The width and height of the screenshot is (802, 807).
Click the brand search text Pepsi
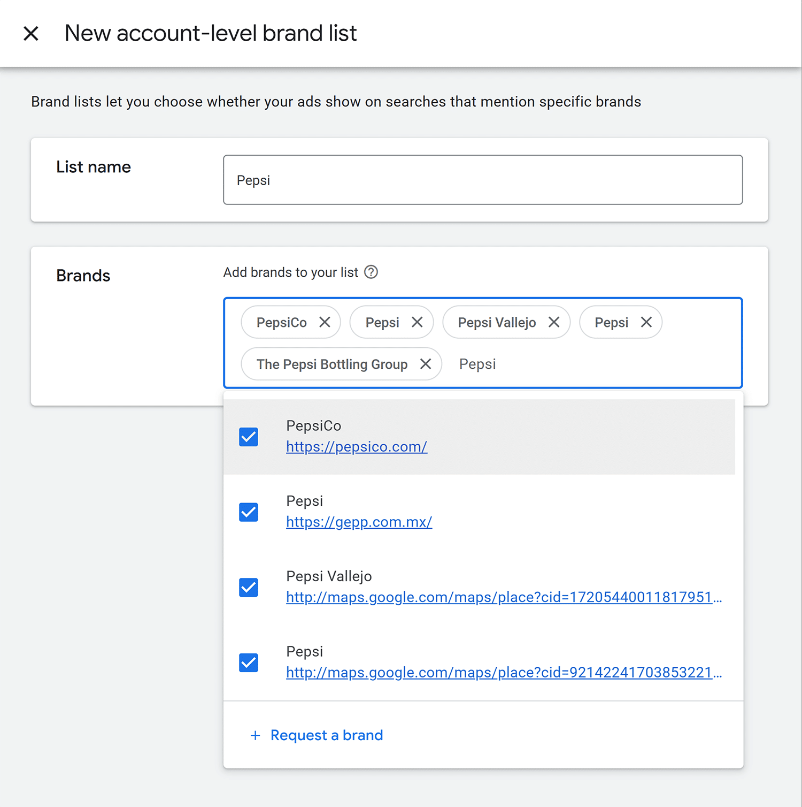[x=477, y=364]
